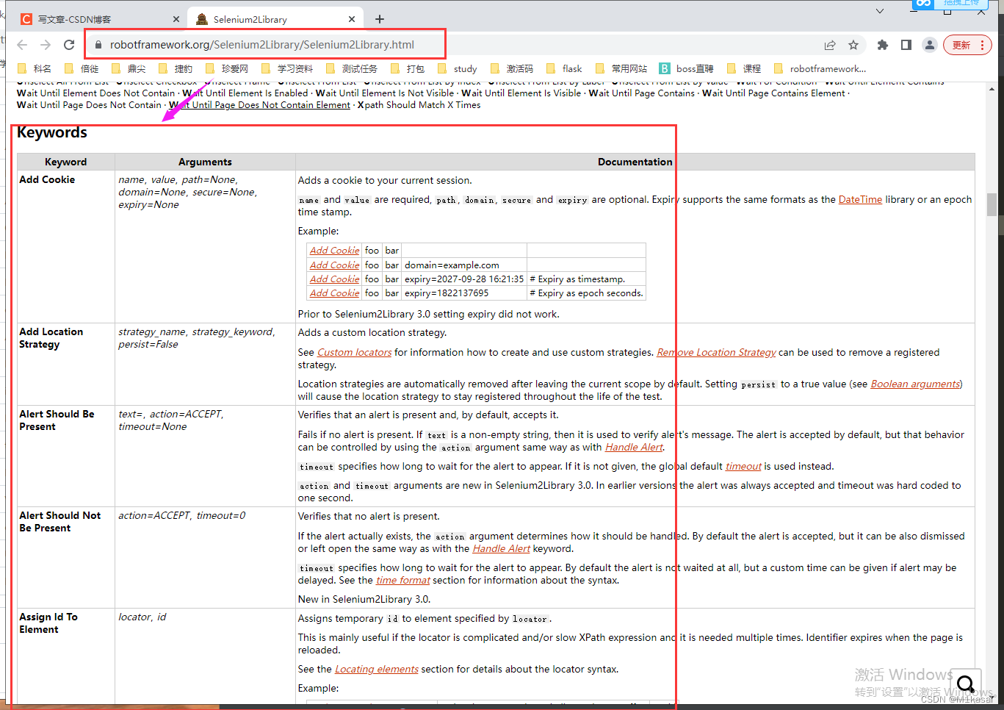Open the browser side panel icon
This screenshot has height=710, width=1004.
[906, 45]
